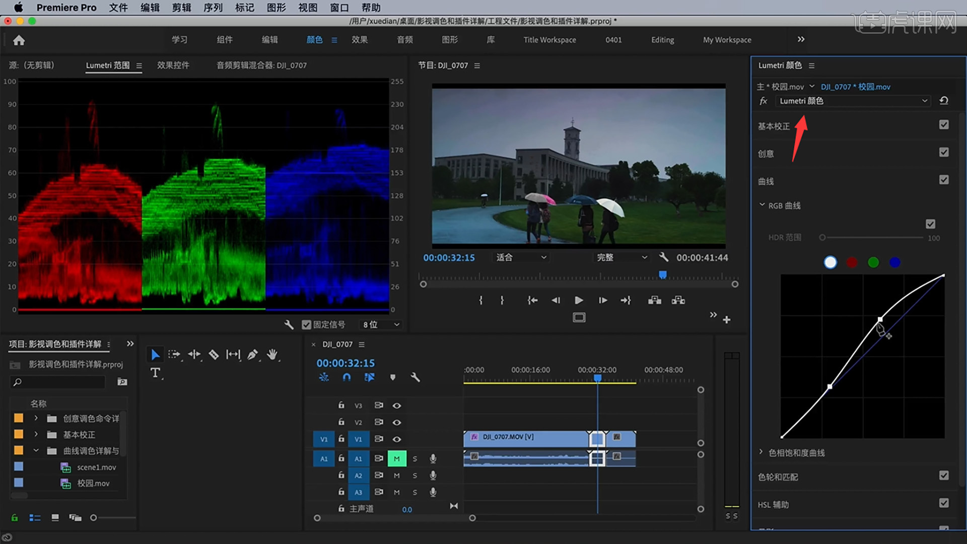This screenshot has height=544, width=967.
Task: Open the 音频 workspace
Action: pos(404,40)
